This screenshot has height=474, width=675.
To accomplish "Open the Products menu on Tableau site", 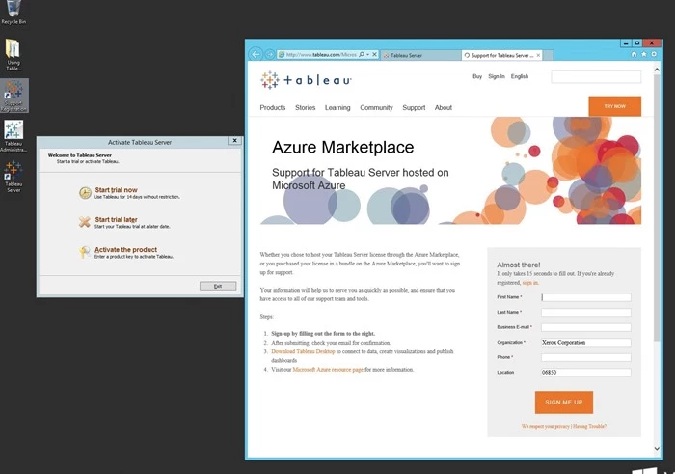I will [273, 108].
